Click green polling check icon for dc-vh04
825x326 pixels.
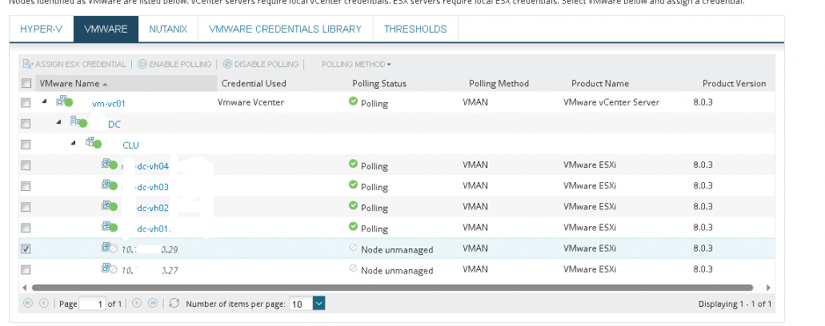353,164
